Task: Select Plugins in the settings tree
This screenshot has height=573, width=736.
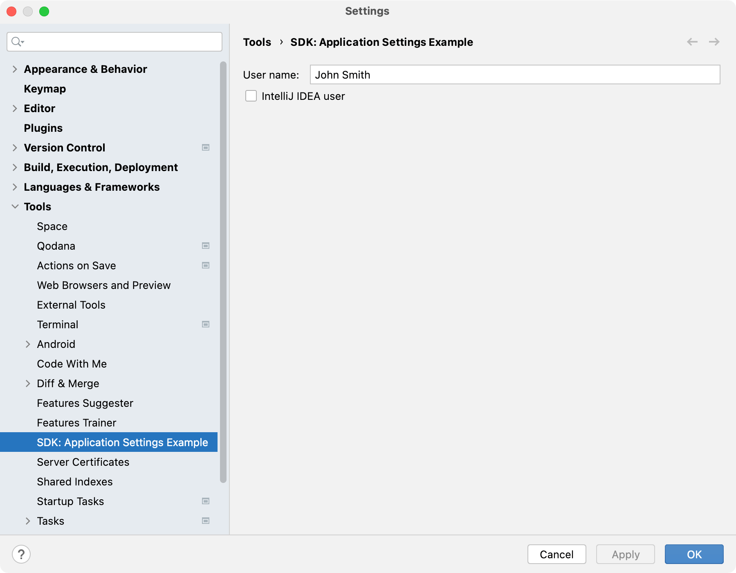Action: click(x=43, y=128)
